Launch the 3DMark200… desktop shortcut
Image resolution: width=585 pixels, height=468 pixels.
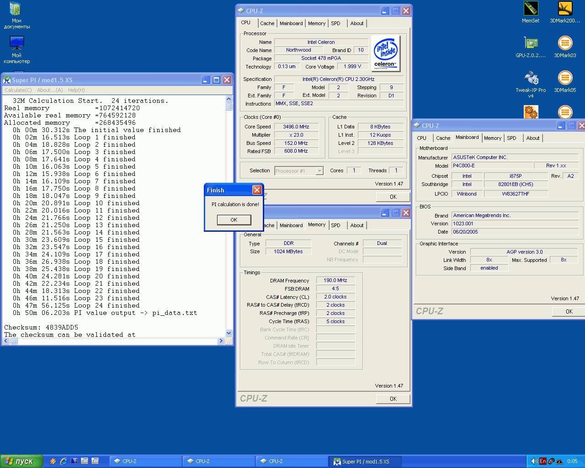point(565,12)
